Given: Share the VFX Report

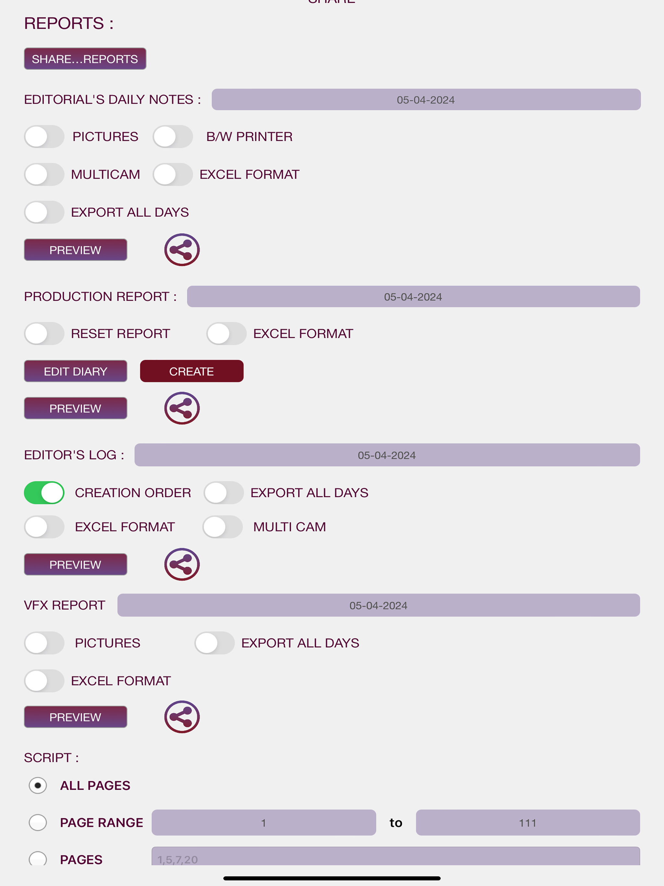Looking at the screenshot, I should [182, 717].
